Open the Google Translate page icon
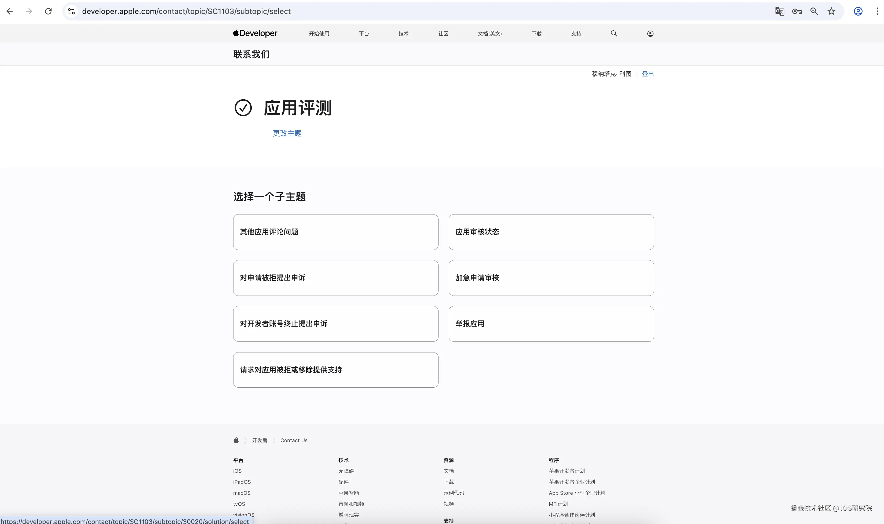The height and width of the screenshot is (524, 884). pyautogui.click(x=780, y=11)
